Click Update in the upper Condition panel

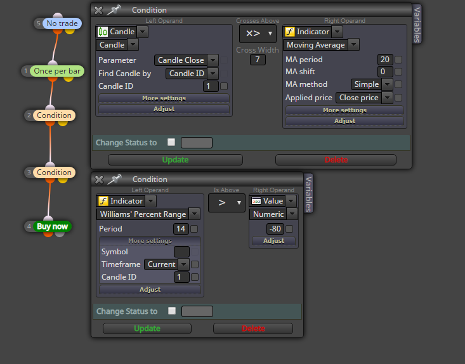click(175, 160)
